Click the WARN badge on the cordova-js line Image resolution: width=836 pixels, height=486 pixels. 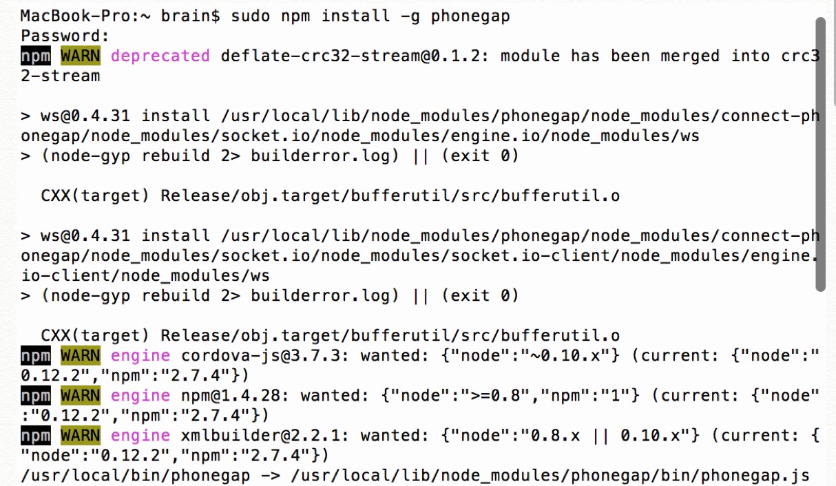81,356
